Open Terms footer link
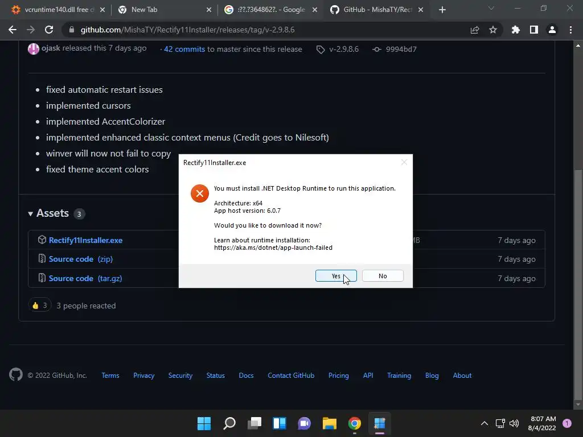The image size is (583, 437). click(110, 376)
